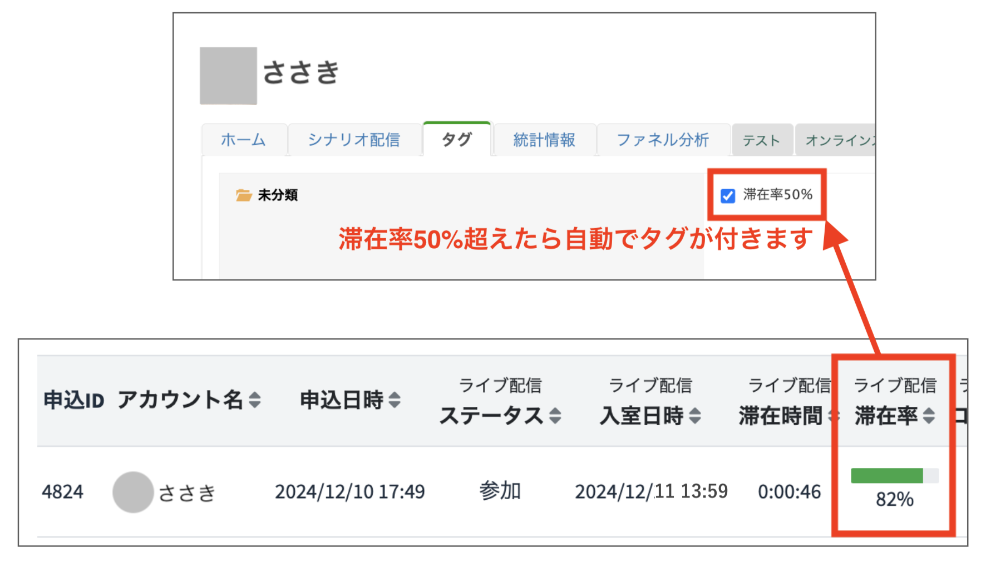Open the シナリオ配信 tab
Viewport: 981px width, 561px height.
click(x=355, y=140)
